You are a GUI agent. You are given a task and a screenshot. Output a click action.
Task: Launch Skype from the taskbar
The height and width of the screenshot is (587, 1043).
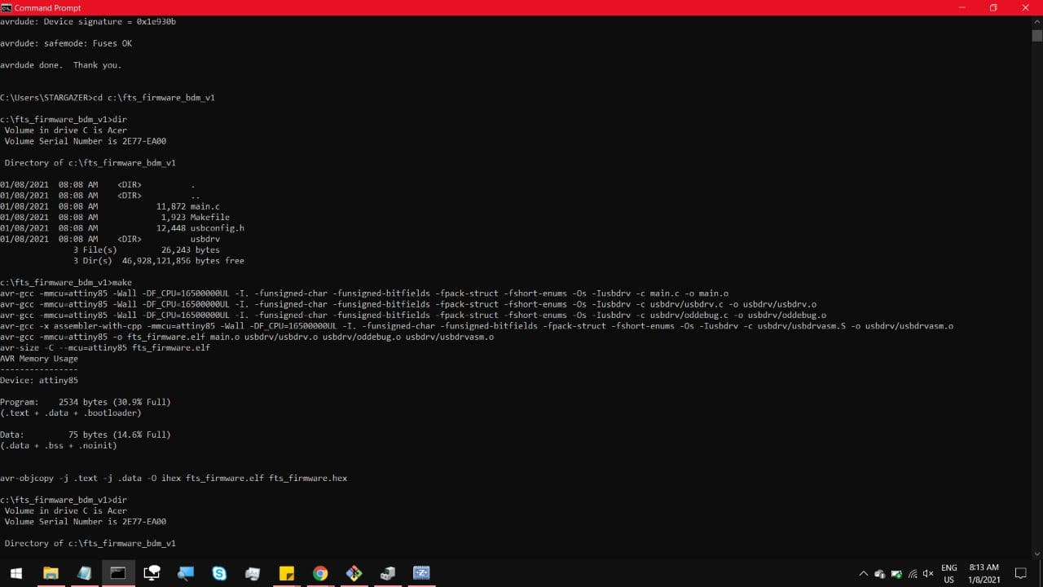click(x=219, y=573)
